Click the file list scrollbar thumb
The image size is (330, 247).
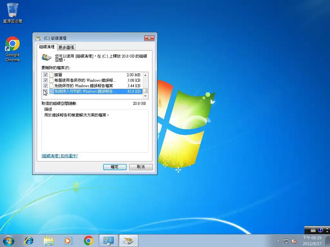coord(145,91)
